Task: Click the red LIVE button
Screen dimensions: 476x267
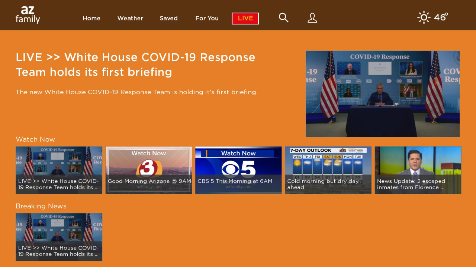Action: click(x=245, y=19)
